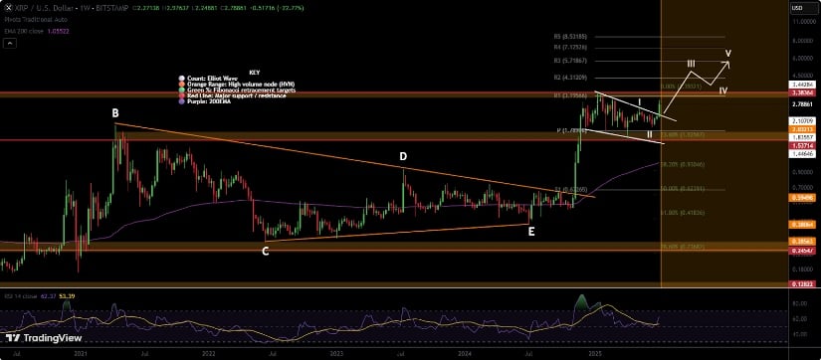The height and width of the screenshot is (360, 821).
Task: Select the wave label C on chart
Action: coord(266,252)
